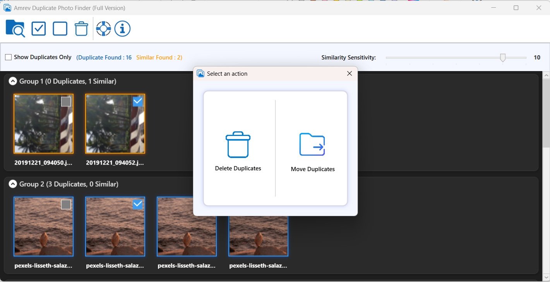Open the thumbnail of 20191221_094050.jpg
The height and width of the screenshot is (282, 550).
(x=43, y=124)
